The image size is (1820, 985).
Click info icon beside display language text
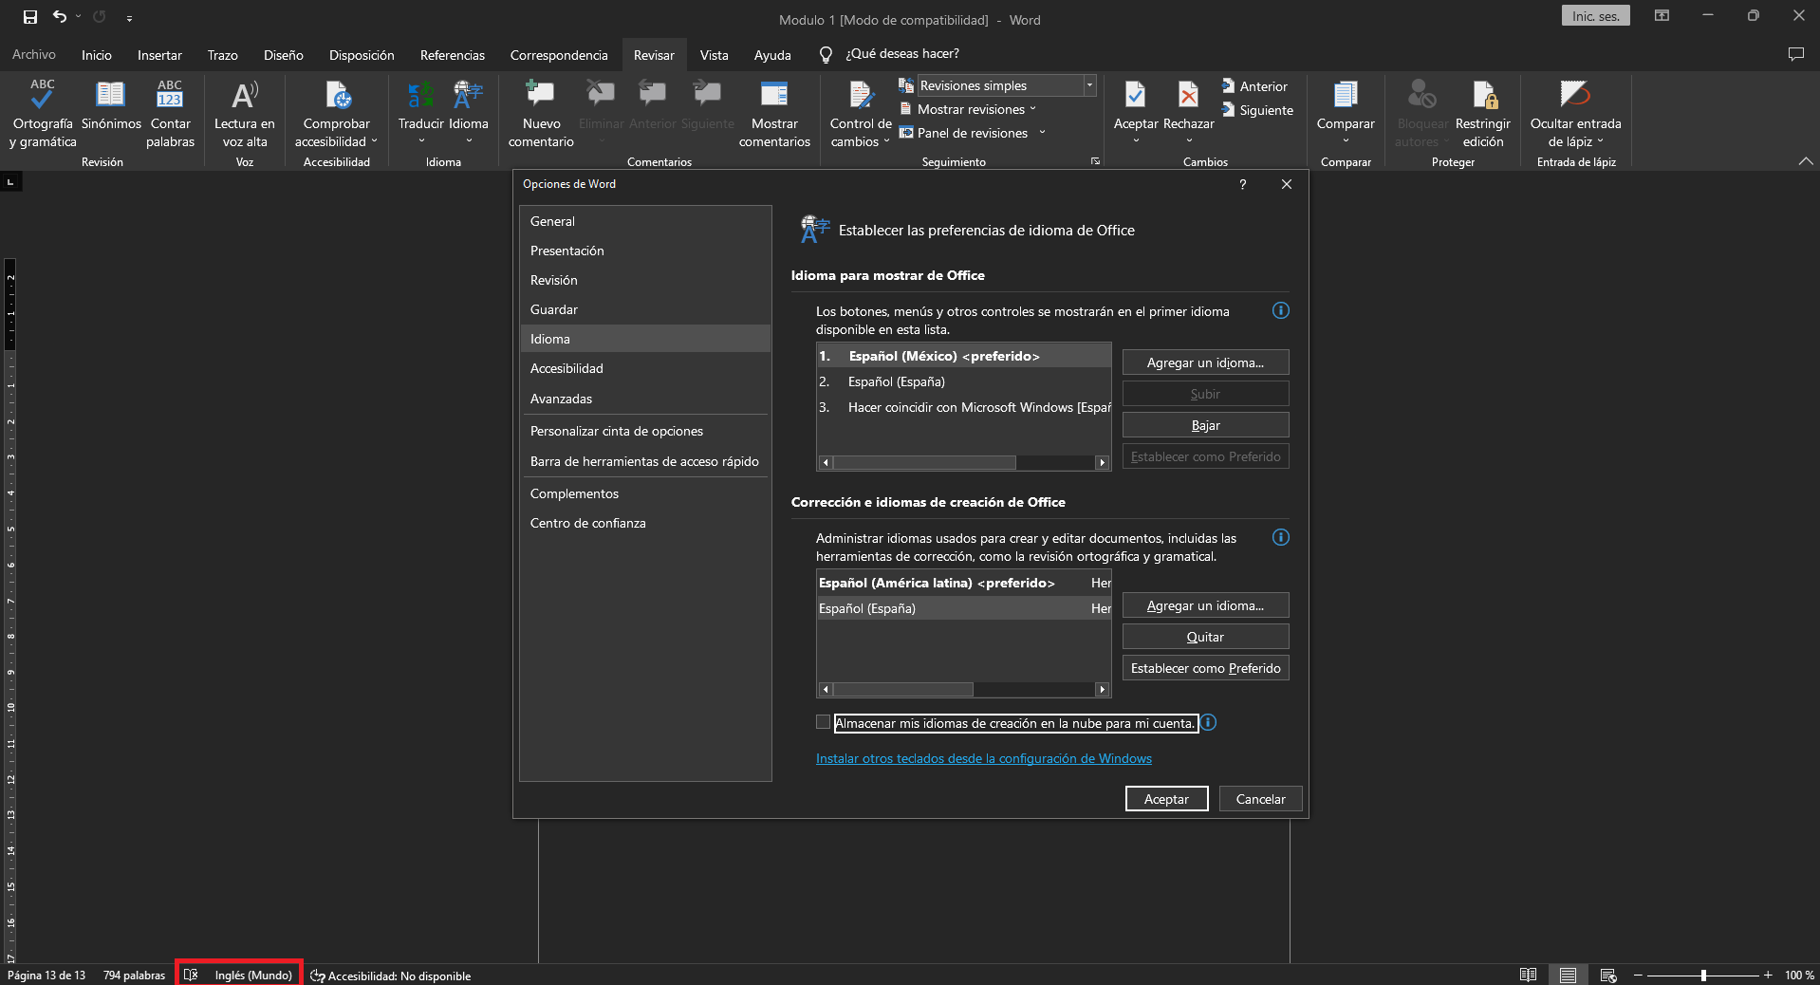(x=1281, y=310)
